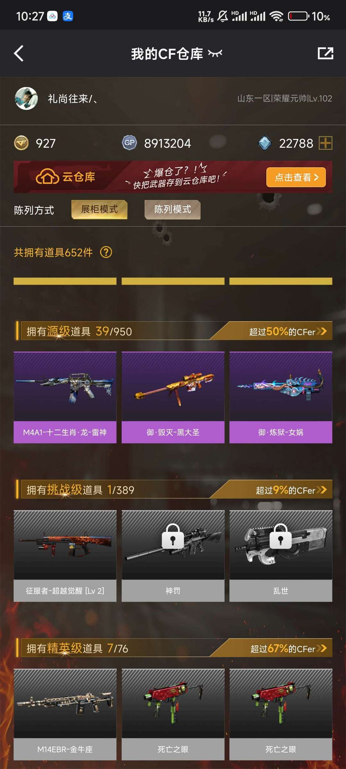Switch display to 展柜模式
This screenshot has height=769, width=346.
click(x=99, y=209)
